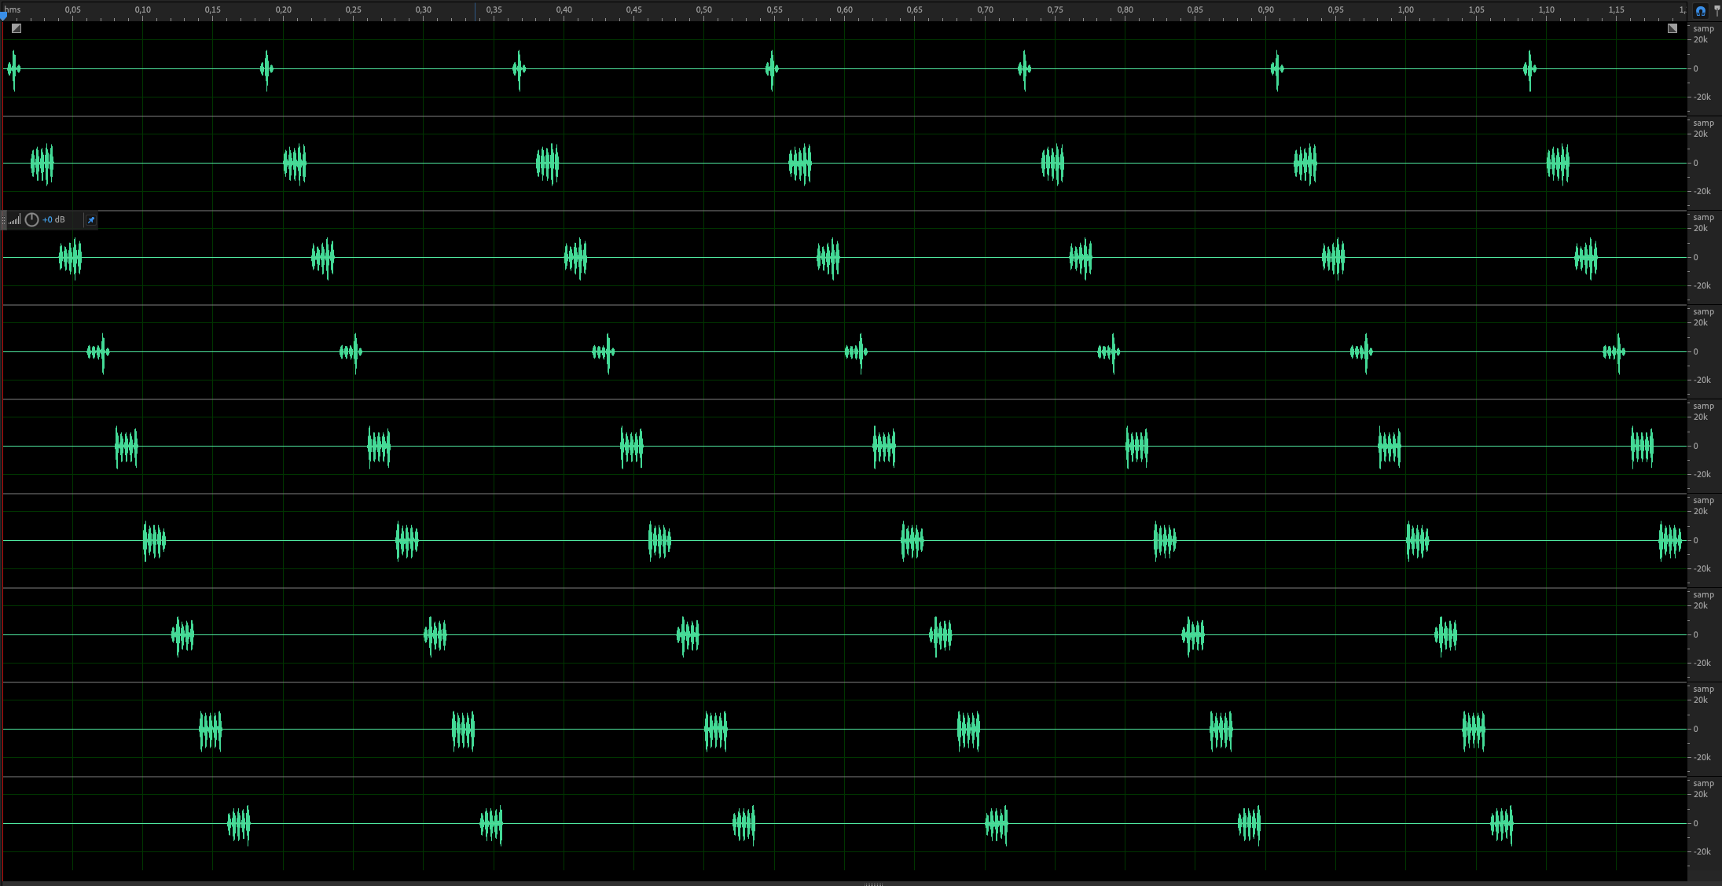Click the first channel's samp amplitude label

[1704, 29]
